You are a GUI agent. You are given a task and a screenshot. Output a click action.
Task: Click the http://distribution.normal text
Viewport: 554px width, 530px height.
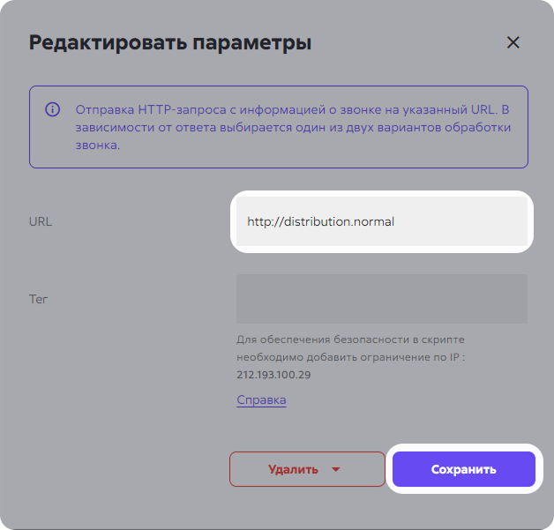point(320,221)
